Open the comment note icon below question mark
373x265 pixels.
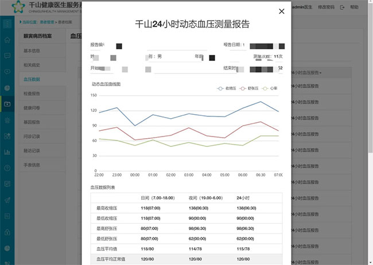coord(7,184)
